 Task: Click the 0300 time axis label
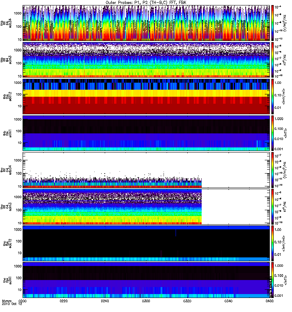click(x=146, y=301)
